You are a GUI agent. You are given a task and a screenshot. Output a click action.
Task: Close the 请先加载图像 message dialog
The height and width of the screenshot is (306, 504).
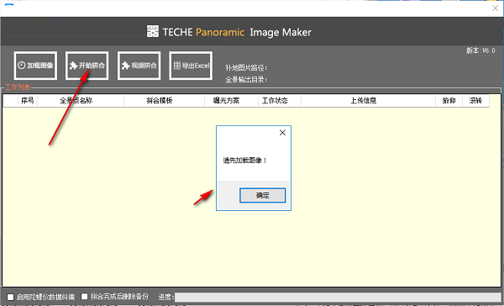pos(282,133)
